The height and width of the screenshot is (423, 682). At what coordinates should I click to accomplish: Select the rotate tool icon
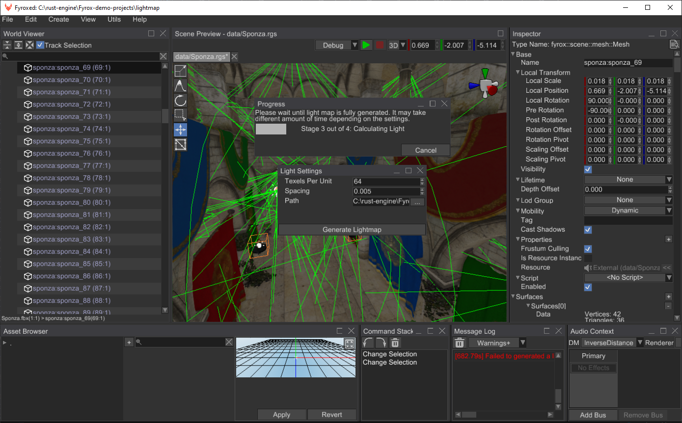click(181, 101)
